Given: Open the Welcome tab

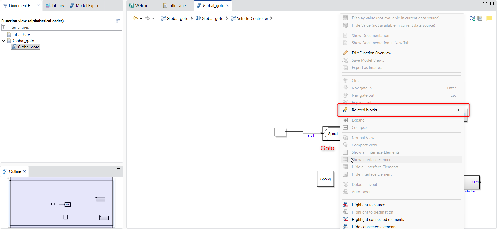Looking at the screenshot, I should (x=140, y=5).
